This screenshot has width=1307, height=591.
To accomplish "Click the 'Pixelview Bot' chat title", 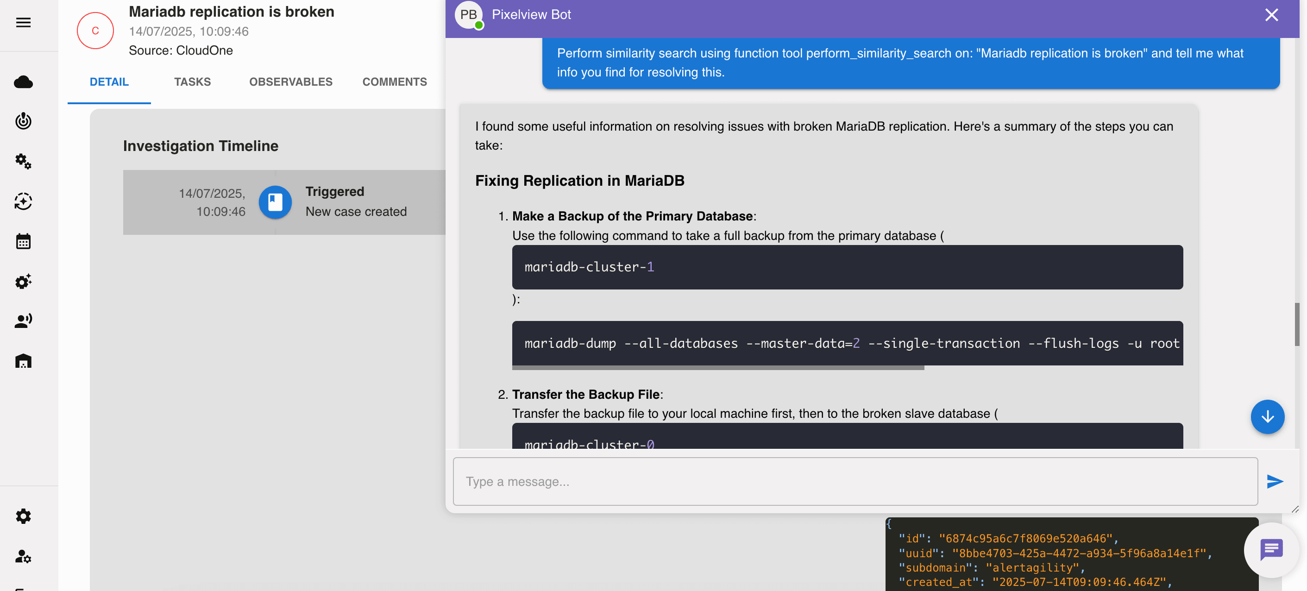I will (531, 15).
